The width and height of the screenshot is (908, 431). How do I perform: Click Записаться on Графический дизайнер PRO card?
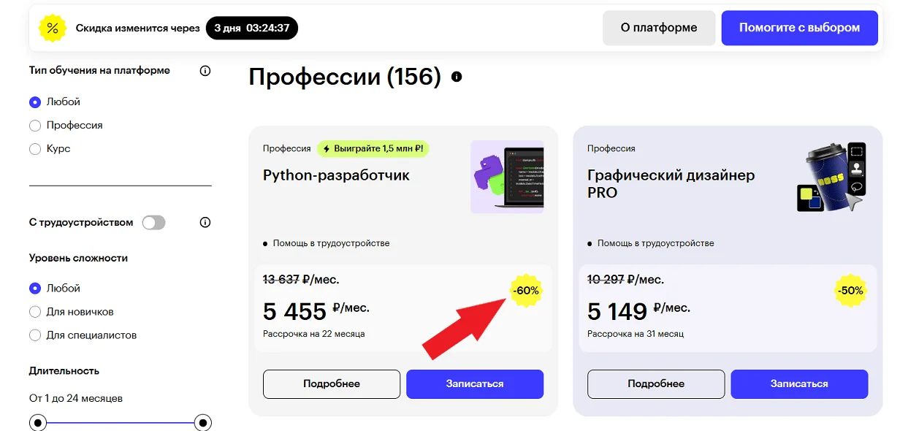[799, 384]
